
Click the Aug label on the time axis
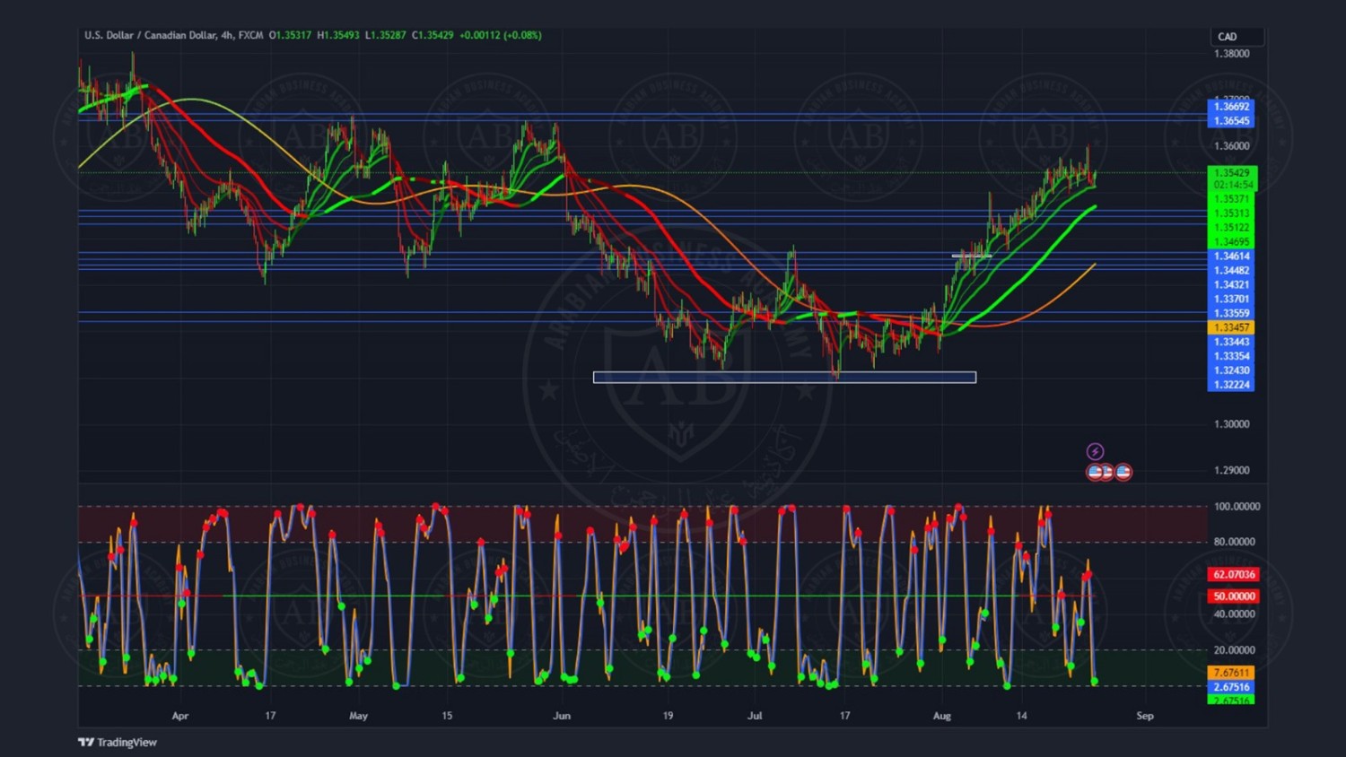(x=941, y=716)
